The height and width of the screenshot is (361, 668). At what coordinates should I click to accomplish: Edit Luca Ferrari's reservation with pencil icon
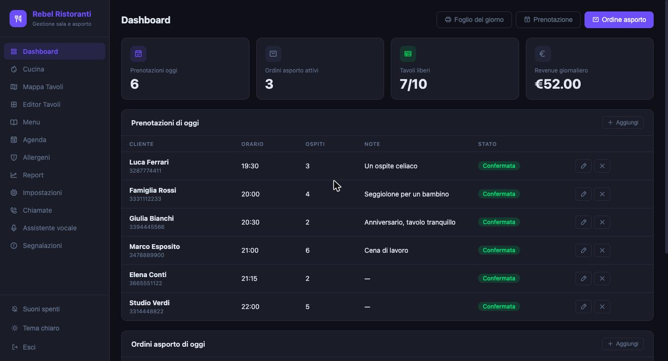pyautogui.click(x=584, y=166)
